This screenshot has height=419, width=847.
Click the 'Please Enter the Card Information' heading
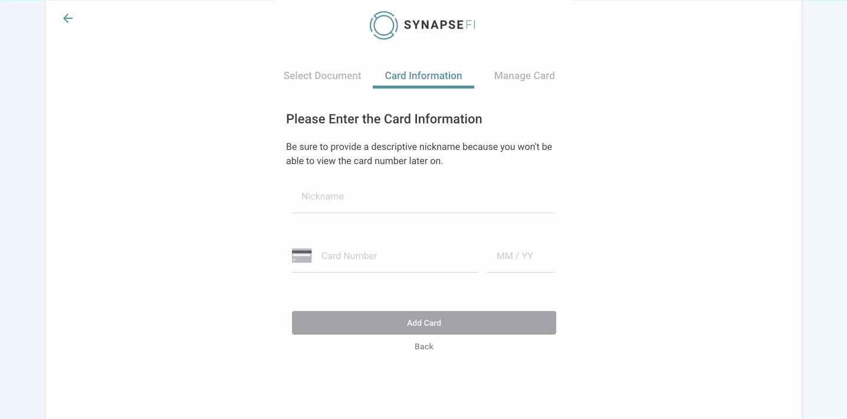point(384,119)
